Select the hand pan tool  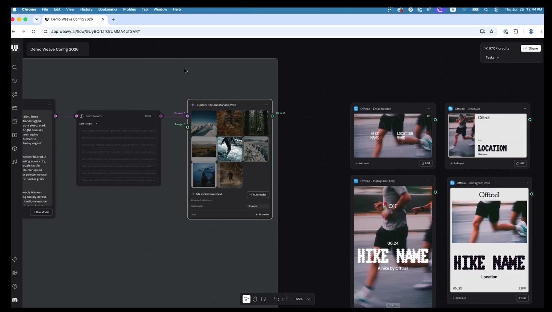pyautogui.click(x=255, y=299)
